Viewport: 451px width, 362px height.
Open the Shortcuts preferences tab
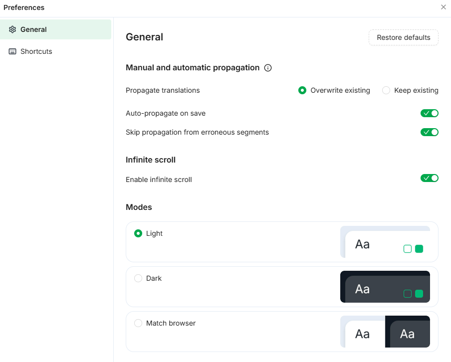[36, 51]
